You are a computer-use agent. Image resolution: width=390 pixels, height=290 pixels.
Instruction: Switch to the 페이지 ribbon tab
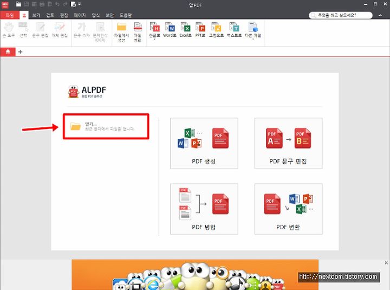(80, 15)
